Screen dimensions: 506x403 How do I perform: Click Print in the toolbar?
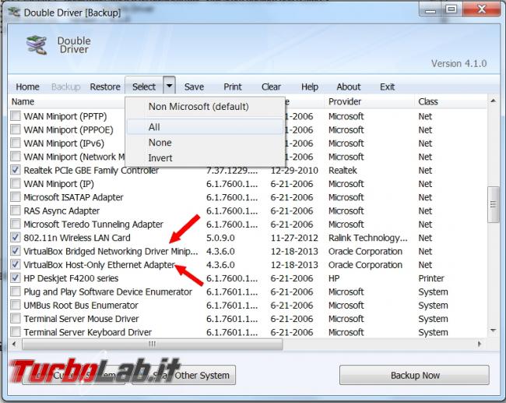point(233,87)
